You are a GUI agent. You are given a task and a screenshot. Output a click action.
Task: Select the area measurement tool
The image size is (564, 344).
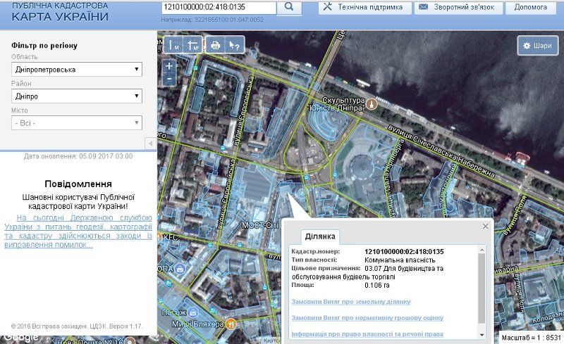(x=192, y=45)
